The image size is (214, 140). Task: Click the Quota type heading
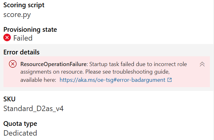[x=20, y=124]
